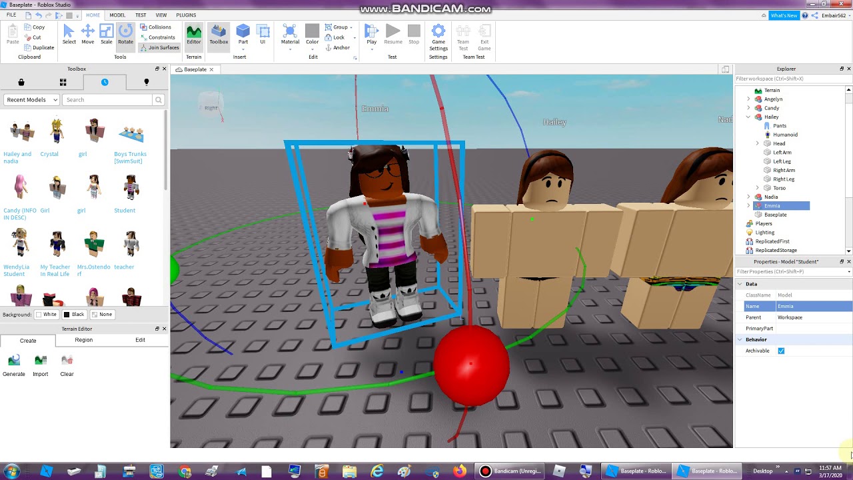Image resolution: width=853 pixels, height=480 pixels.
Task: Click the What's New button
Action: pos(783,15)
